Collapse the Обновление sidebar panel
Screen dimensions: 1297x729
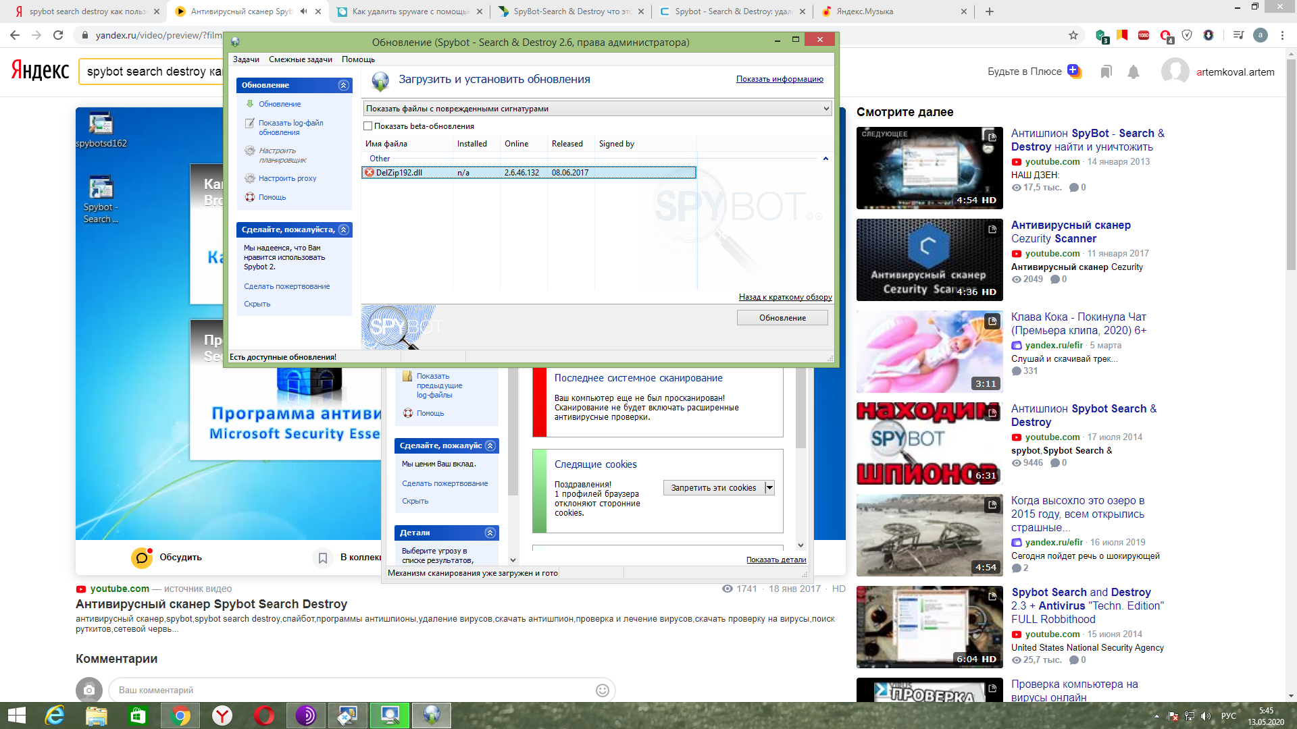(x=343, y=85)
